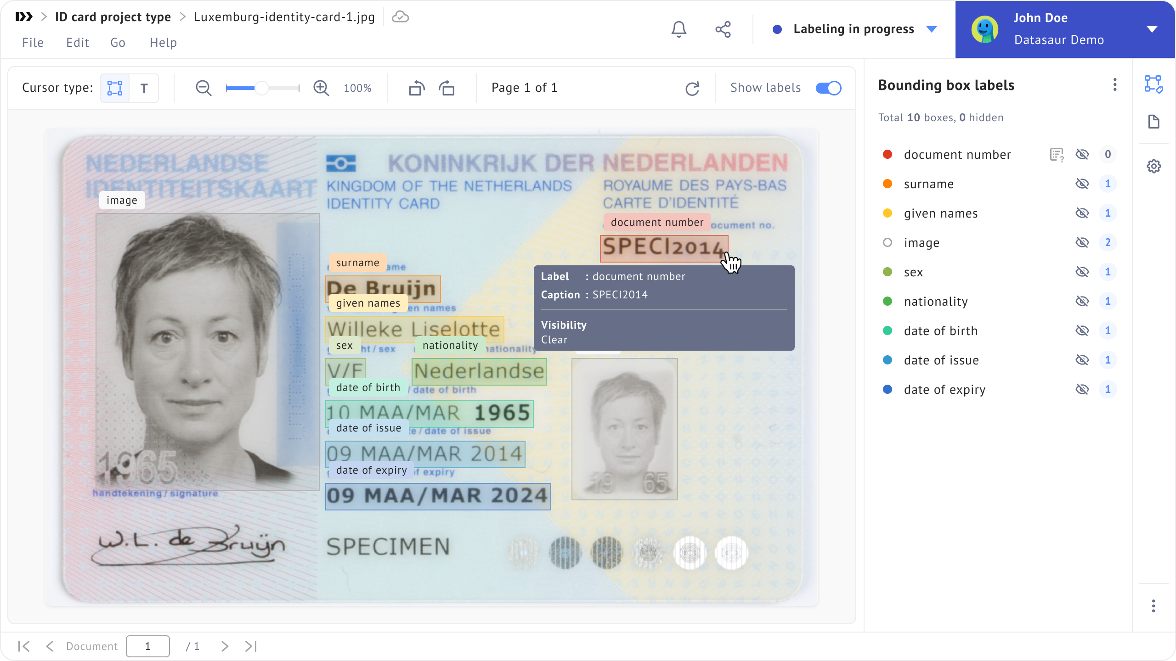Open the settings gear in right sidebar
This screenshot has height=661, width=1176.
pos(1153,166)
